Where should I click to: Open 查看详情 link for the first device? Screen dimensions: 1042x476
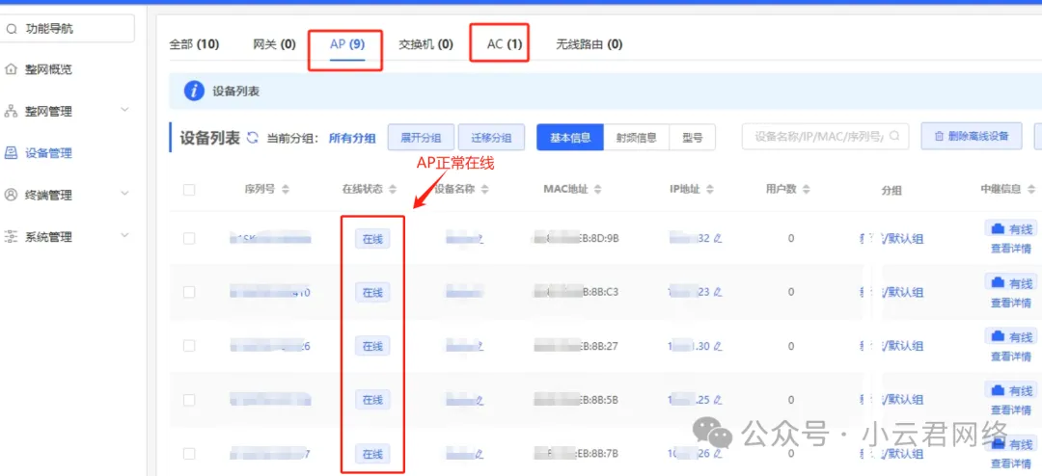tap(1010, 249)
